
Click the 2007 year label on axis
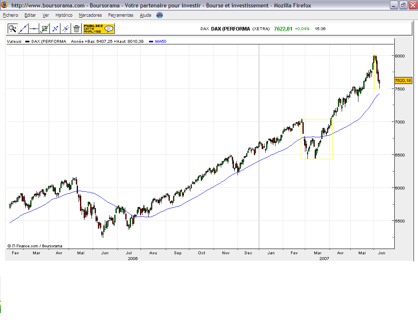coord(324,258)
